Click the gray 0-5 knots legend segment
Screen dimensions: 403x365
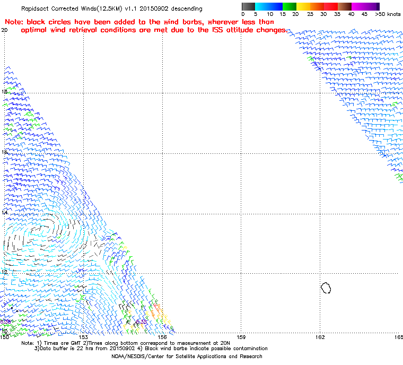coord(248,6)
